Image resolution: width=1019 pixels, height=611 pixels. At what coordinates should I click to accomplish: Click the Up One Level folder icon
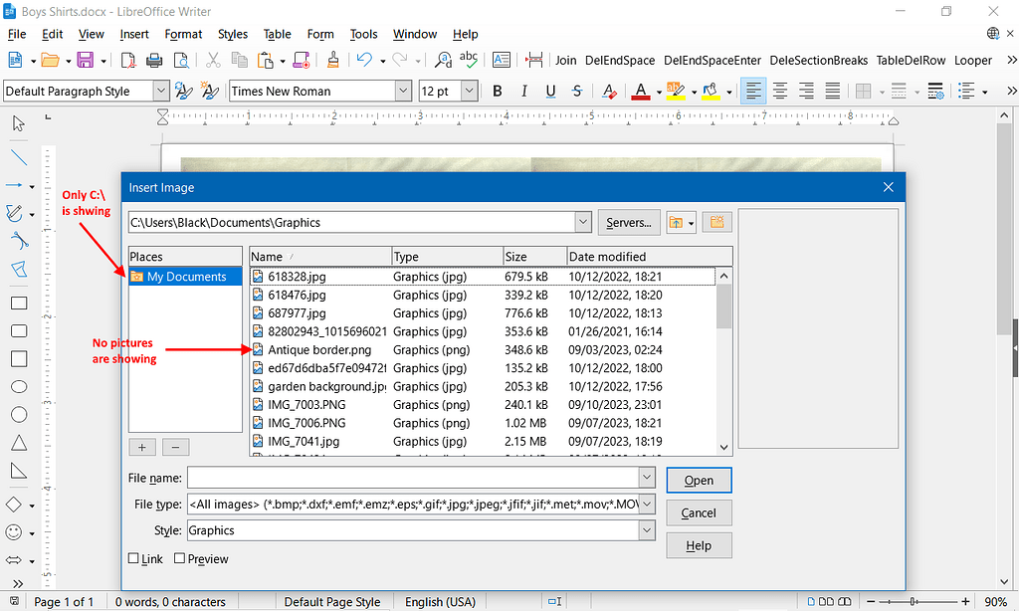[x=675, y=222]
